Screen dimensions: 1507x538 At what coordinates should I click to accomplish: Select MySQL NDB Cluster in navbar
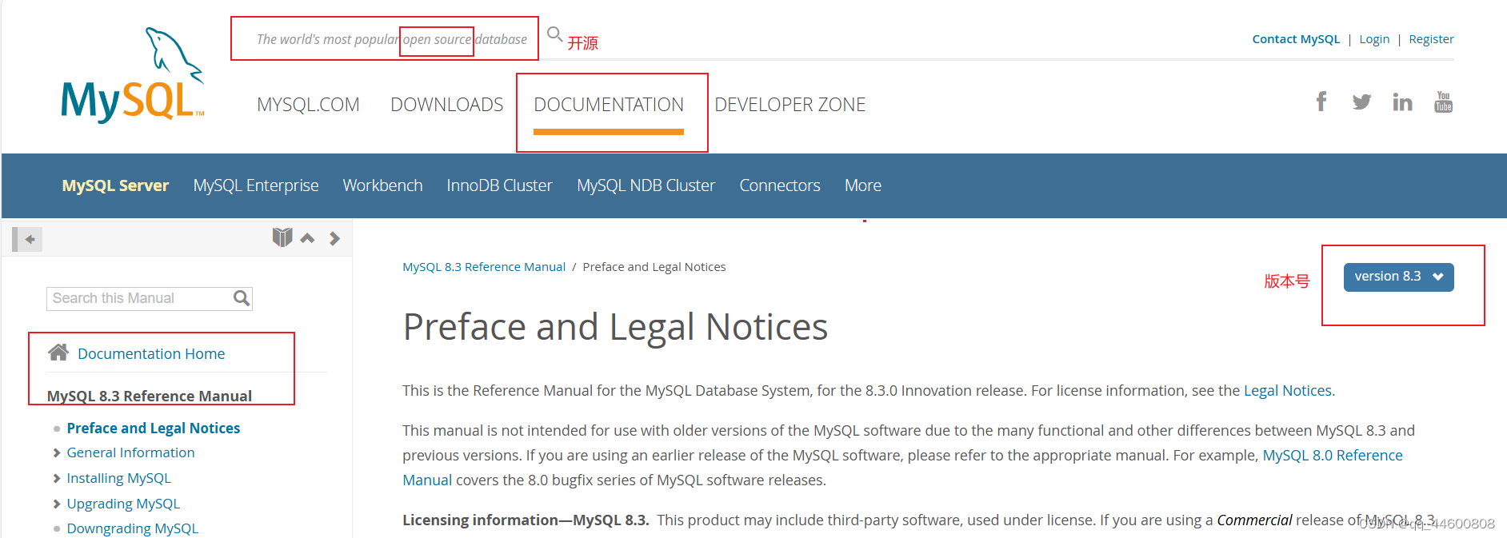click(646, 185)
